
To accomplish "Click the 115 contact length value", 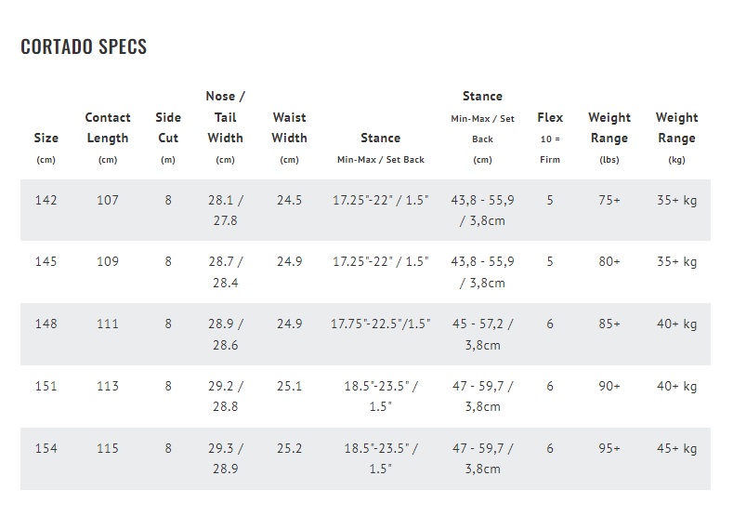I will (108, 448).
